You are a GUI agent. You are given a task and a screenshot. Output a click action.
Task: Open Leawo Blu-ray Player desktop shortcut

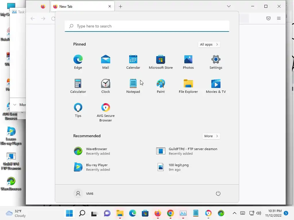[11, 136]
